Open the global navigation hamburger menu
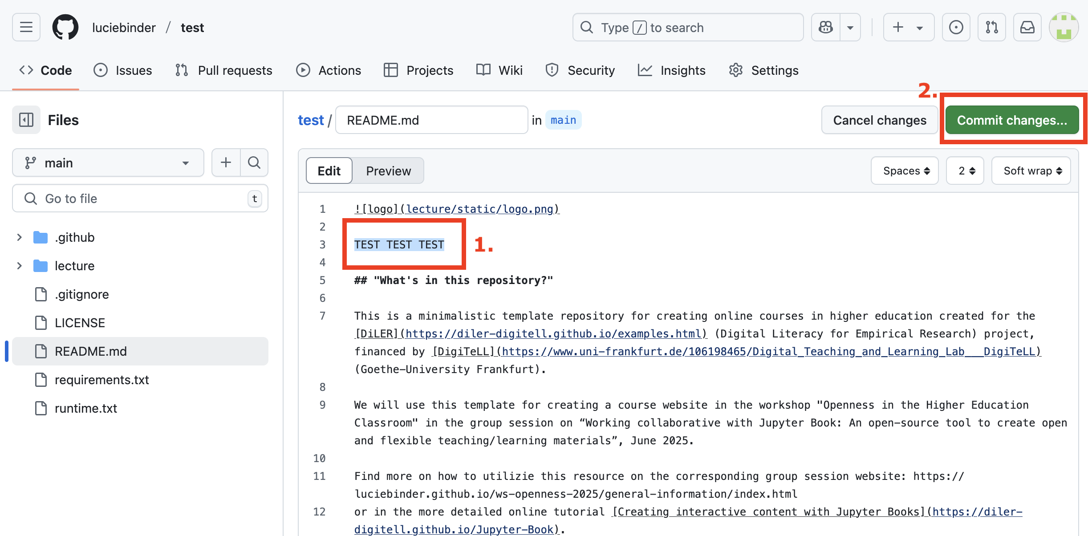 (x=26, y=27)
